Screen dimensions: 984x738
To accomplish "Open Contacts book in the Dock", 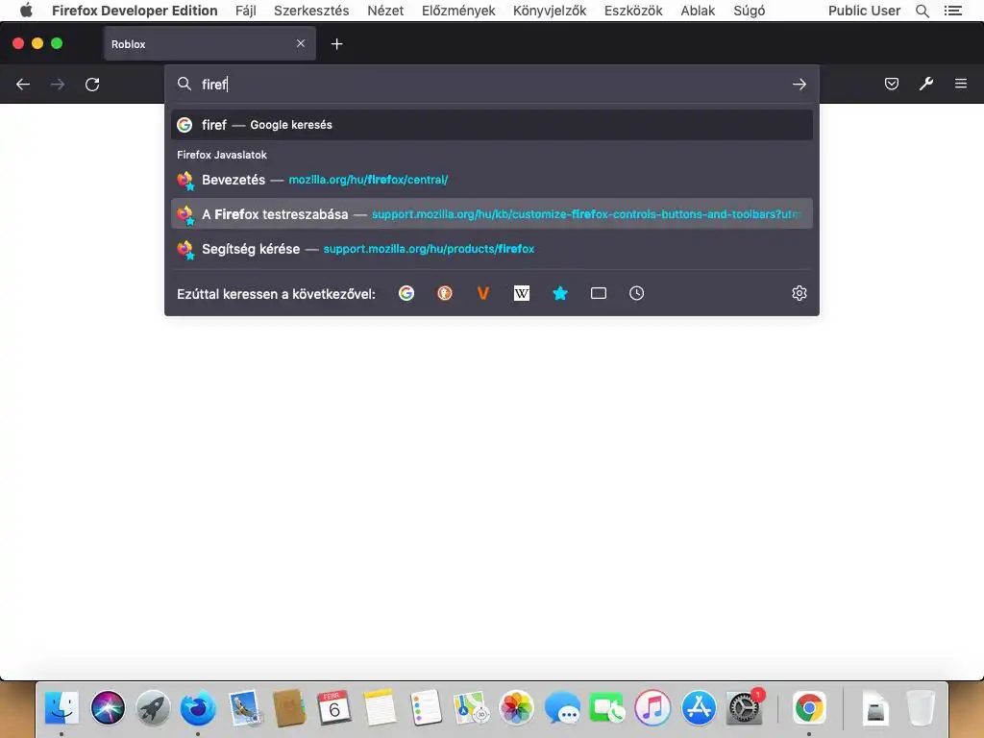I will (289, 708).
